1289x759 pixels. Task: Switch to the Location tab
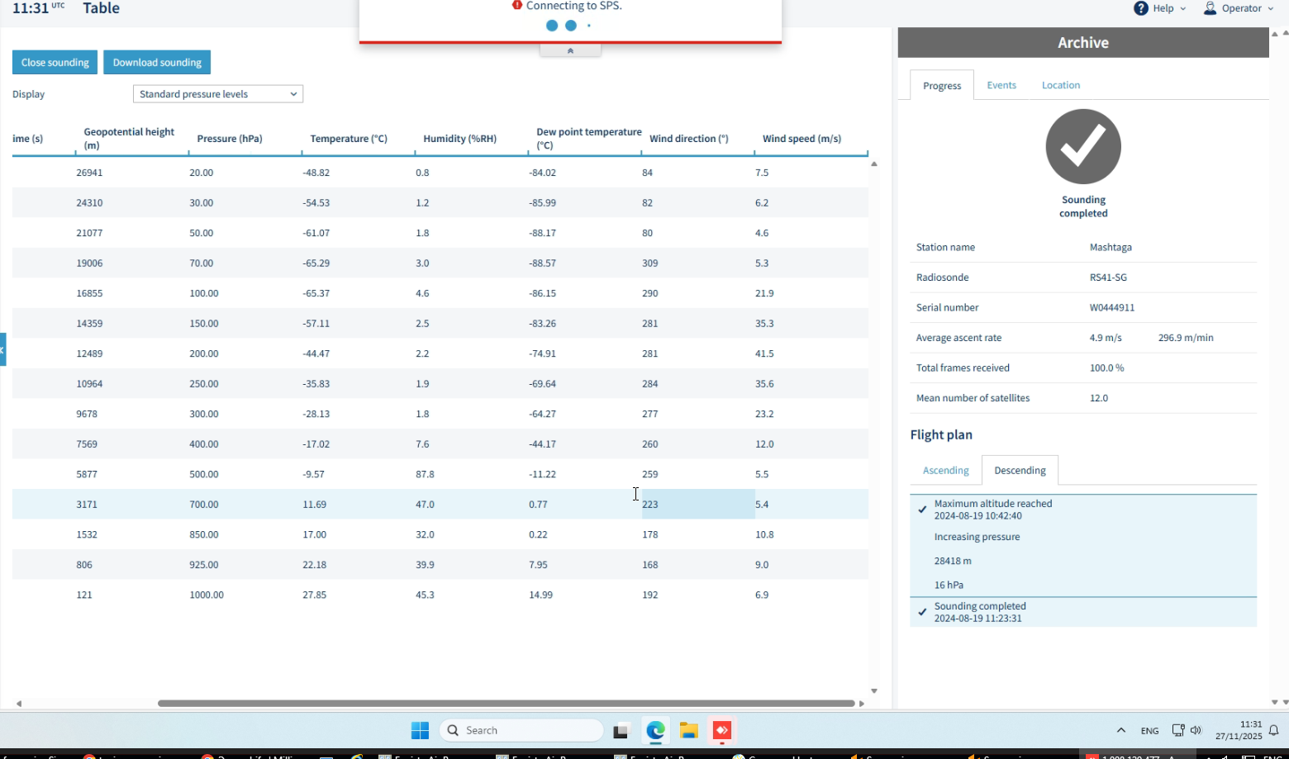point(1061,85)
